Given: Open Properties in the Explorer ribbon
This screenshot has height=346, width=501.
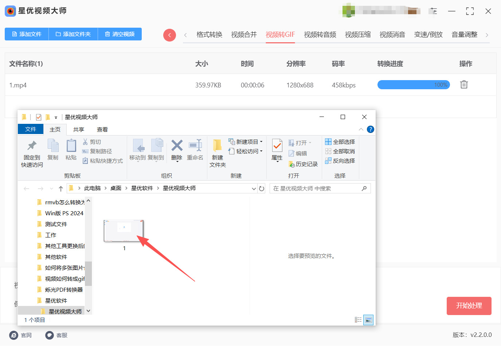Looking at the screenshot, I should tap(277, 150).
